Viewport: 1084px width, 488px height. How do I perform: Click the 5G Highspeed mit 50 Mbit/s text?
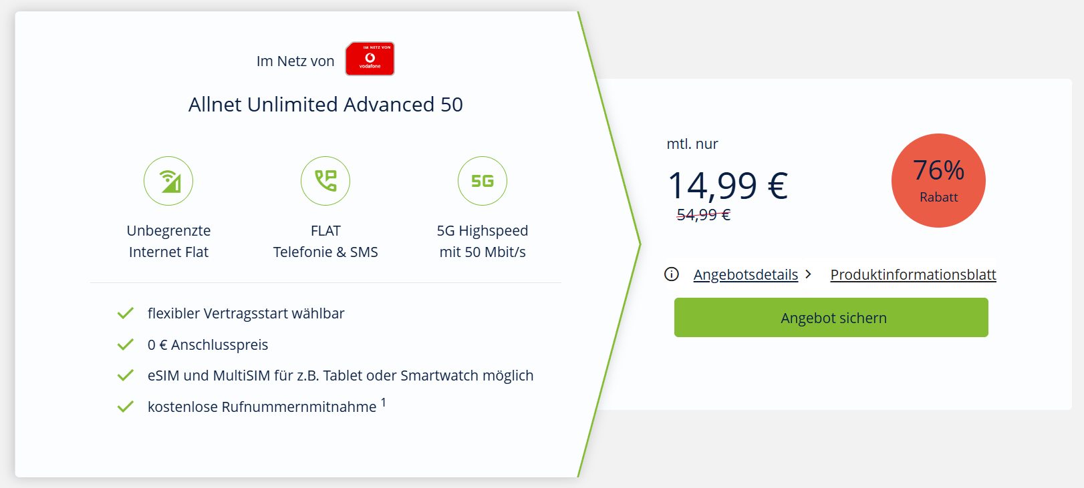pos(483,241)
